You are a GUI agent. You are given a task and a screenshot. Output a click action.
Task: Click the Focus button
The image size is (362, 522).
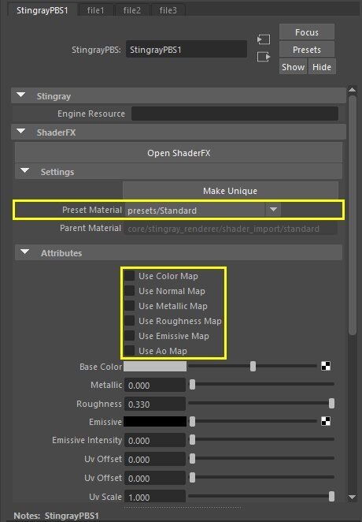307,32
